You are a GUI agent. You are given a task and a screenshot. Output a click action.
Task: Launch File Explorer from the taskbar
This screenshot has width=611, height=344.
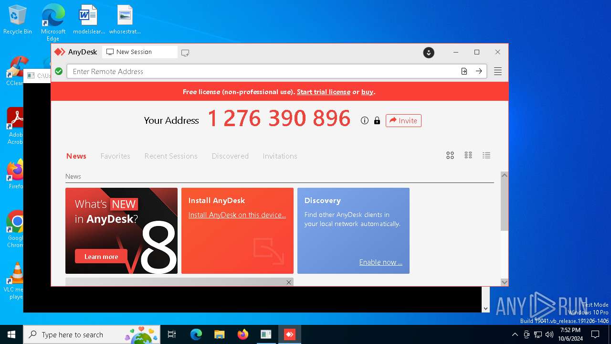[x=219, y=334]
